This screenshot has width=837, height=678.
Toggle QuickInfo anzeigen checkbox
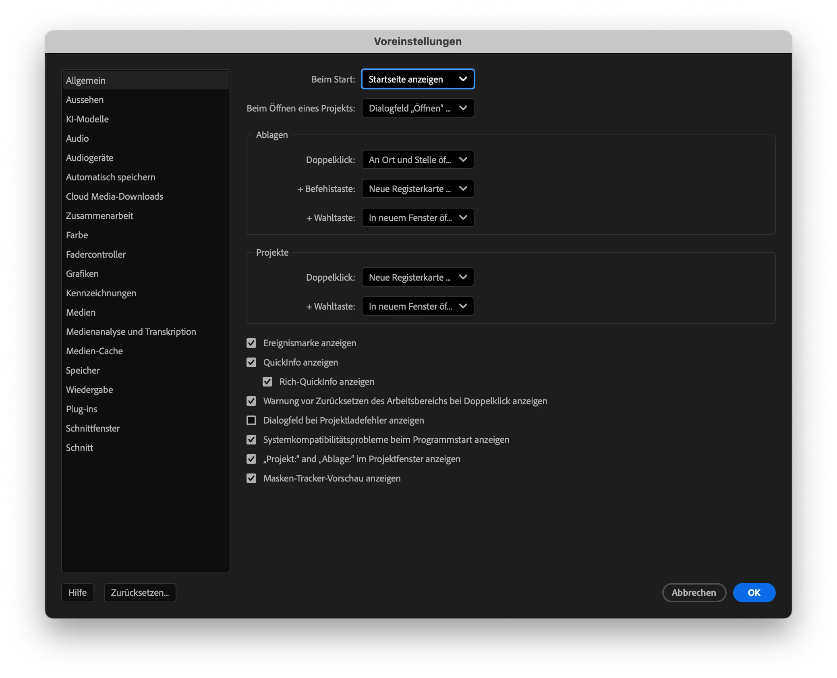click(x=251, y=362)
